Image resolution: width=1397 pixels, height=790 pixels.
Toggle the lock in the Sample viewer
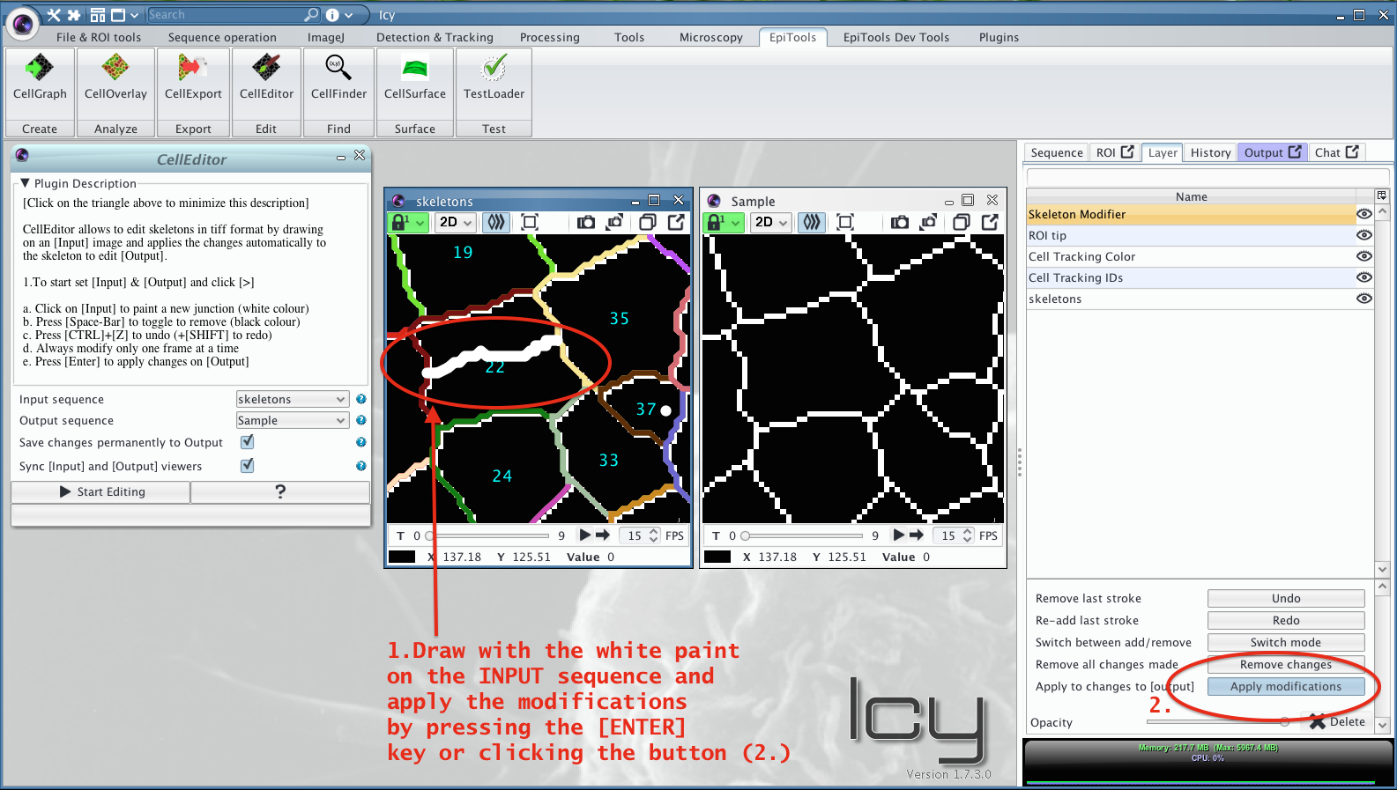724,222
